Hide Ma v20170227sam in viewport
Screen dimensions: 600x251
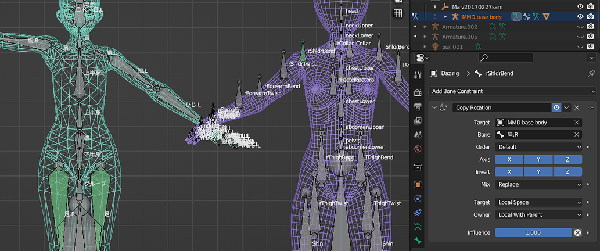coord(580,6)
